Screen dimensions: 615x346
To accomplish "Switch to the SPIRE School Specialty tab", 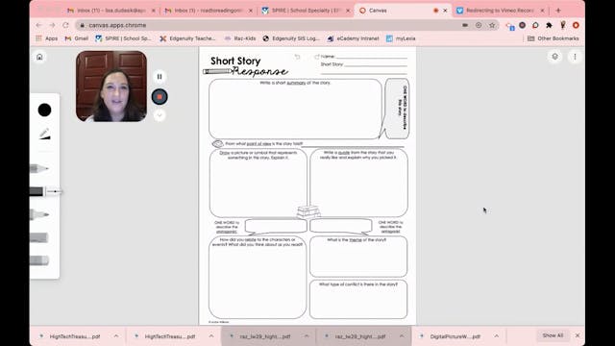I will (306, 11).
